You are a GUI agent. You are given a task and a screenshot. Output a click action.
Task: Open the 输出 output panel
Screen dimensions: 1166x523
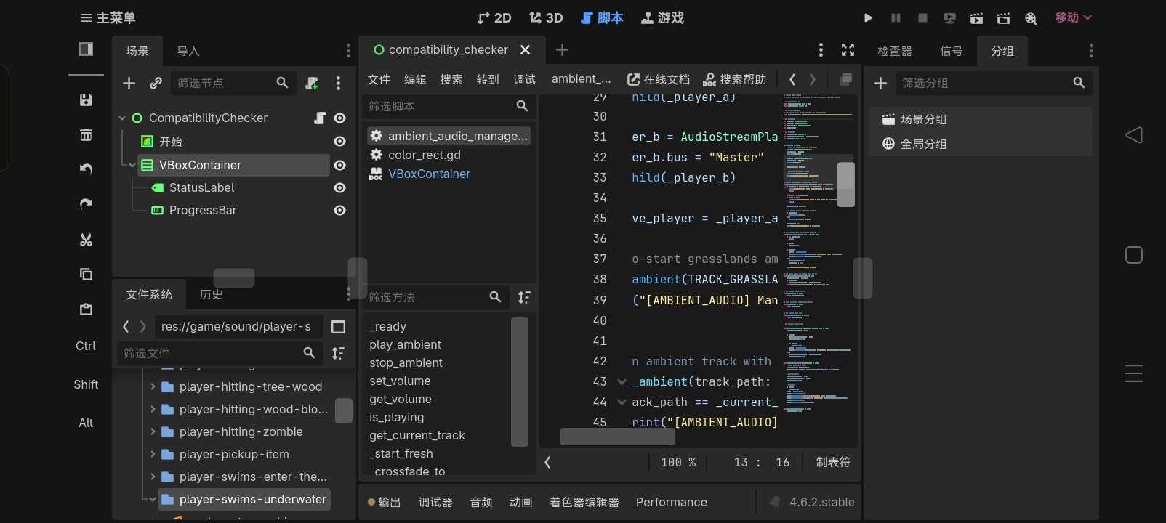tap(384, 502)
